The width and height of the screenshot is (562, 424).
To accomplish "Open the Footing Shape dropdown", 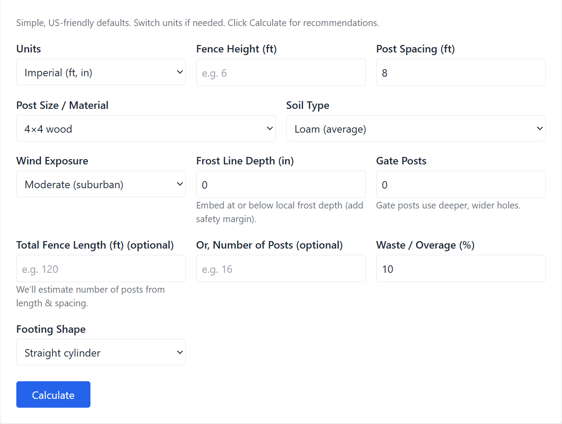I will 101,353.
